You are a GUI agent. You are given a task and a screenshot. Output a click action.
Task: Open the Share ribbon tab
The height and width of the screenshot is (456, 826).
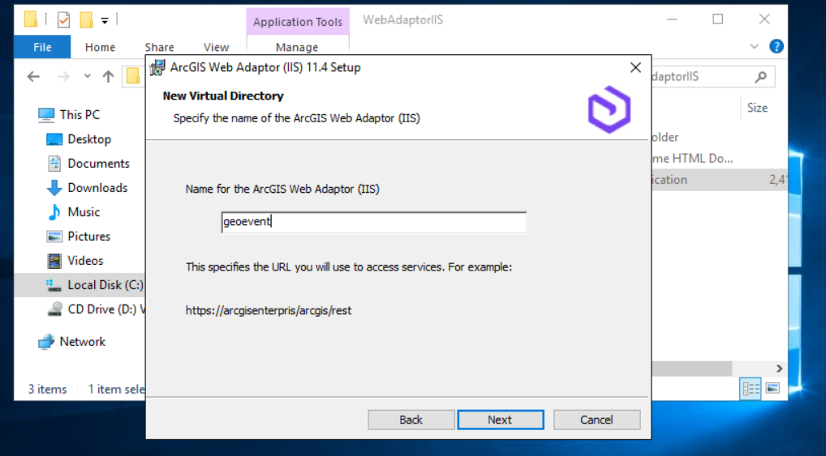159,47
